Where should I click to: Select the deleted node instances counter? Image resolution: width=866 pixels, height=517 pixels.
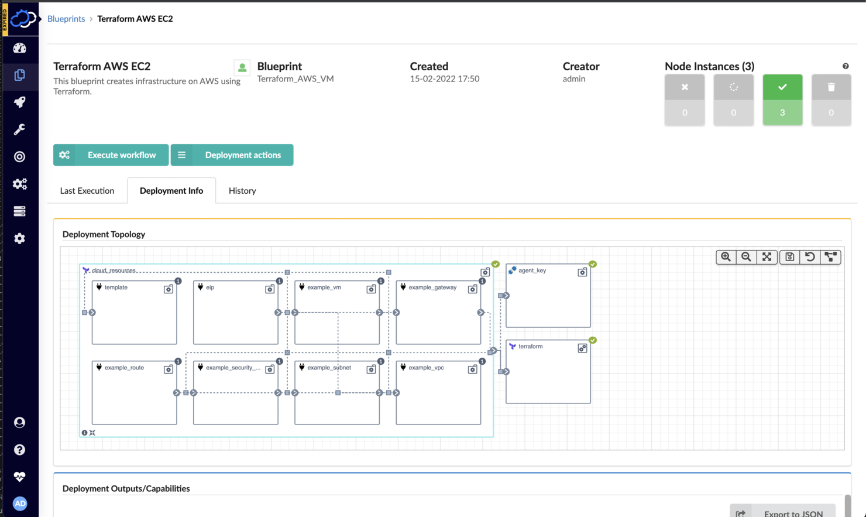831,99
